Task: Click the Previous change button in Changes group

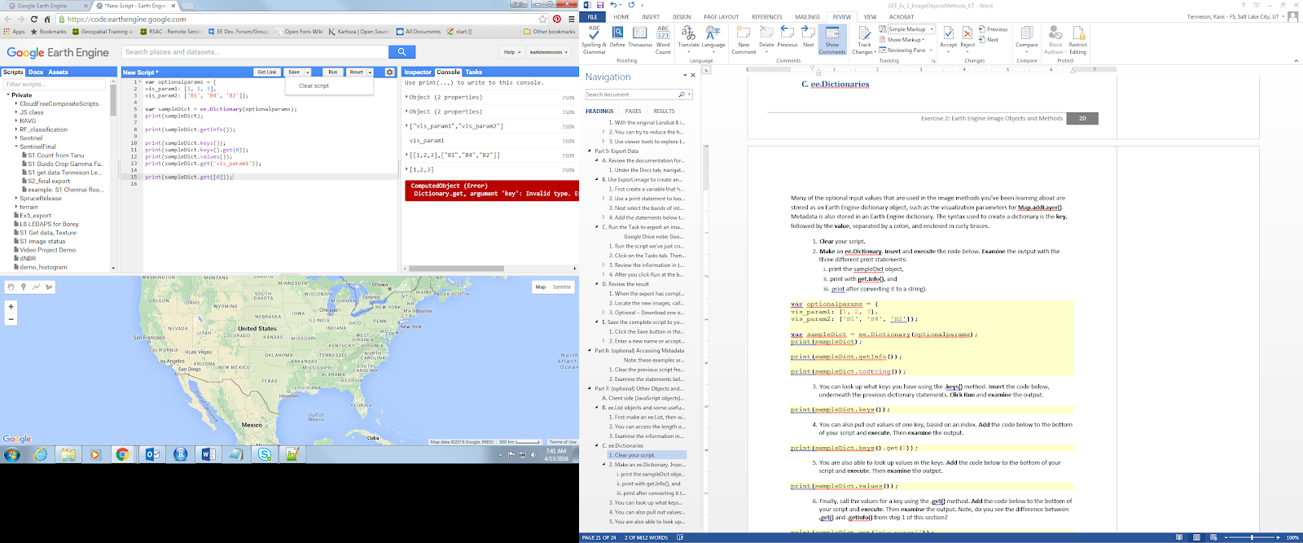Action: (994, 29)
